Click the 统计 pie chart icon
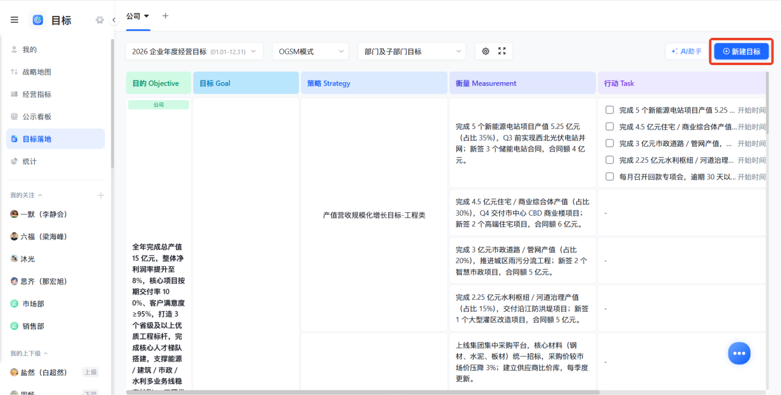781x395 pixels. [14, 161]
